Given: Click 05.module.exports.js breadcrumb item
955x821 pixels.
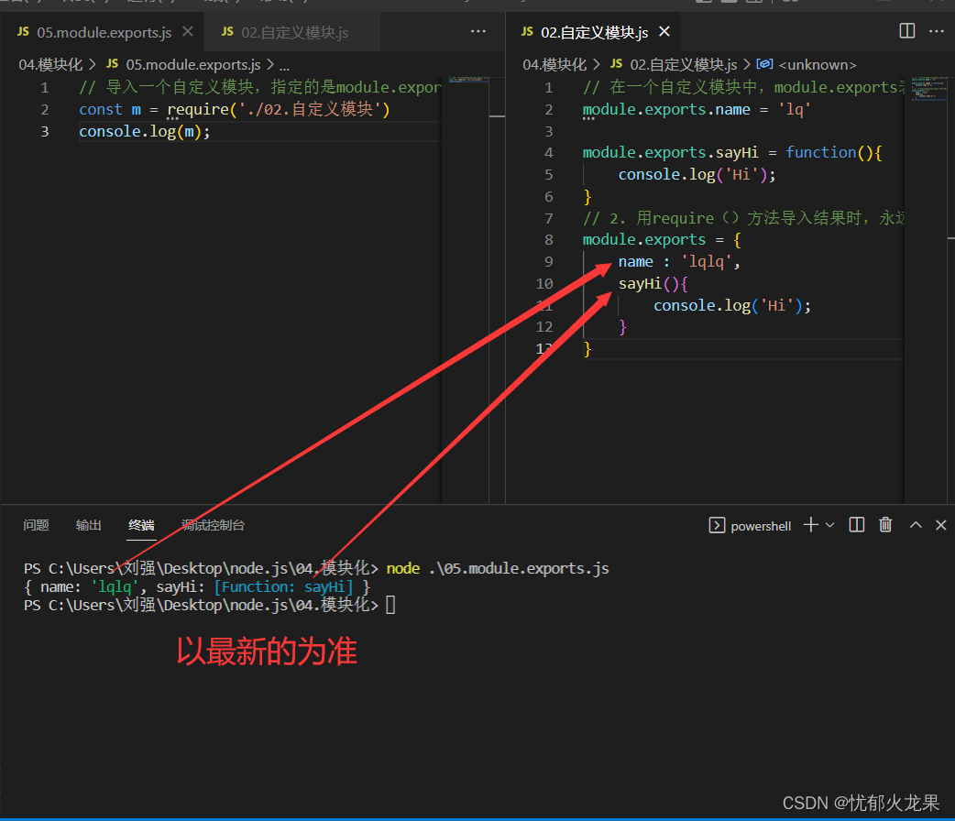Looking at the screenshot, I should coord(183,64).
